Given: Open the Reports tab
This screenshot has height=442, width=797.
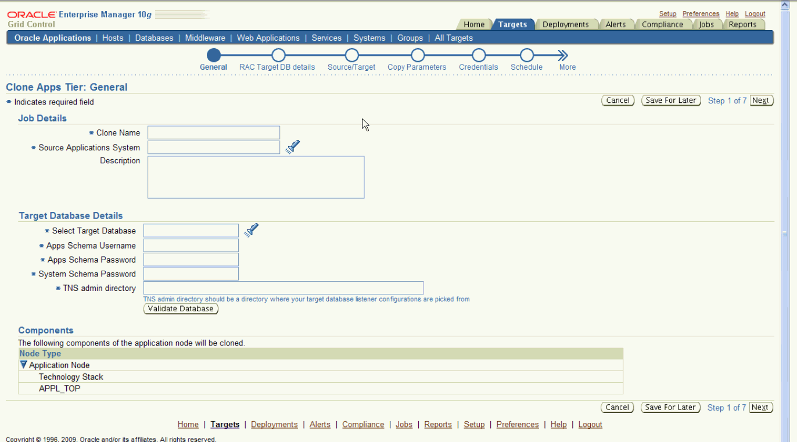Looking at the screenshot, I should click(x=742, y=24).
